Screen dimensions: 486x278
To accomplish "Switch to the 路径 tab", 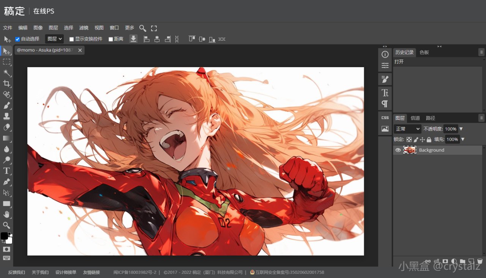I will click(431, 118).
